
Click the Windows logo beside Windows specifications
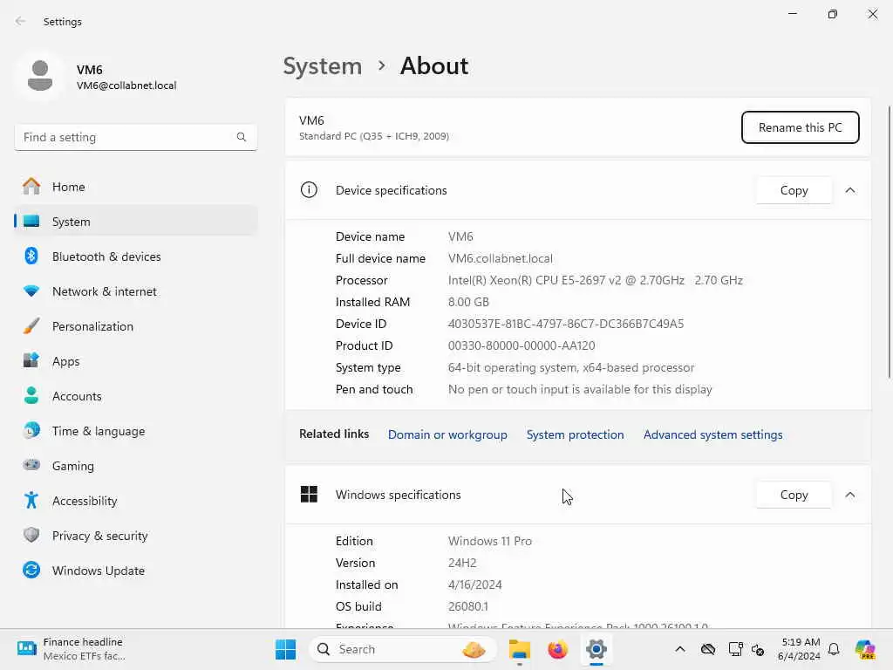click(309, 494)
